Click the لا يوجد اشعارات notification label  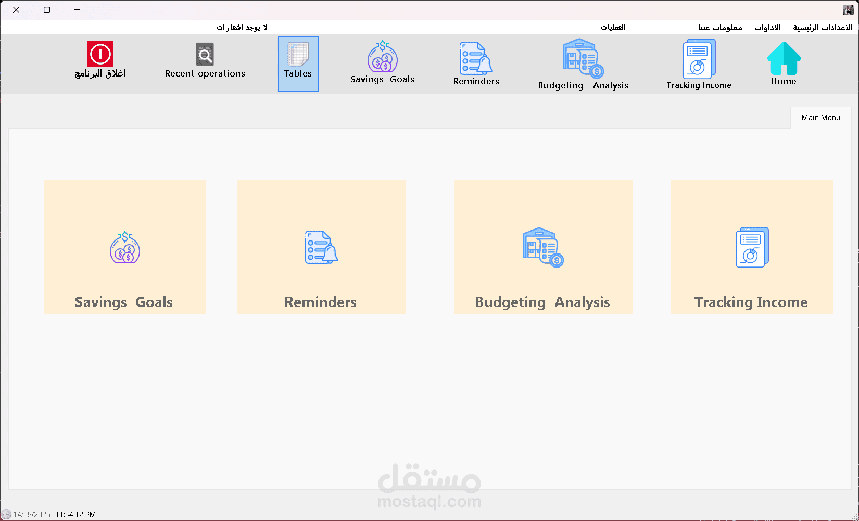[x=242, y=27]
